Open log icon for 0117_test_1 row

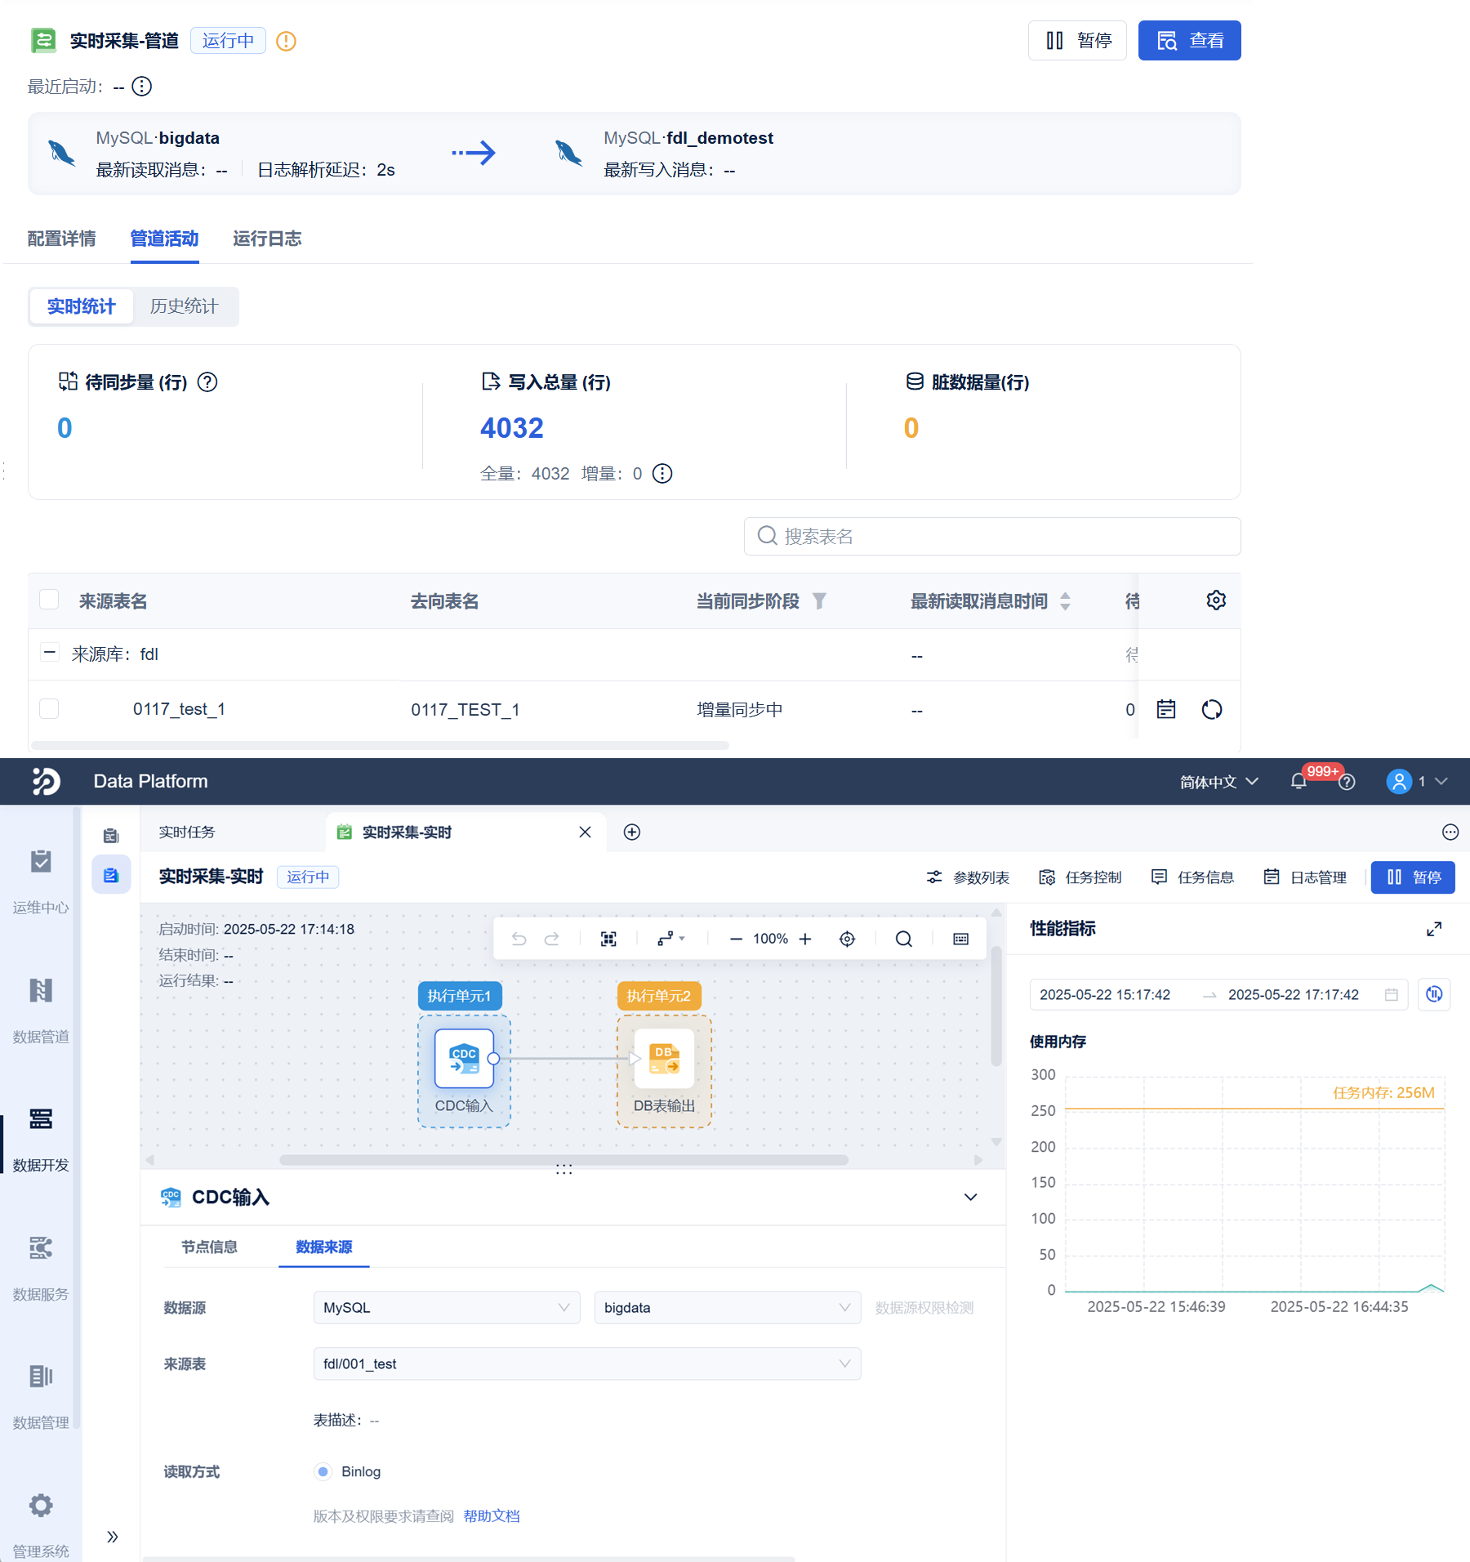tap(1166, 709)
